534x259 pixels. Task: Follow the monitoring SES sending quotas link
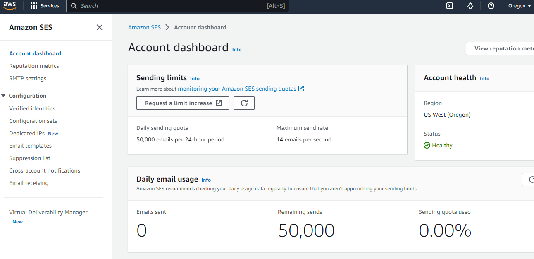[237, 89]
